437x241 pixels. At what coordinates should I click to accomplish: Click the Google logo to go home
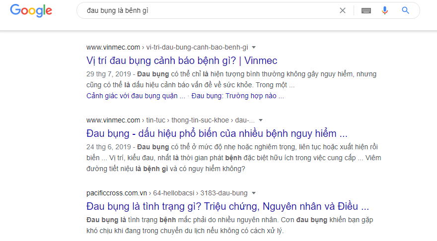tap(31, 10)
